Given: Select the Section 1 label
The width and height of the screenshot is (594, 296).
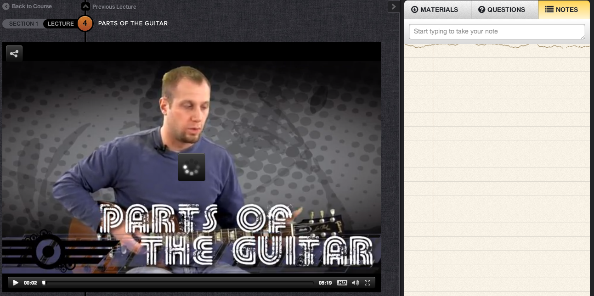Looking at the screenshot, I should pyautogui.click(x=23, y=24).
